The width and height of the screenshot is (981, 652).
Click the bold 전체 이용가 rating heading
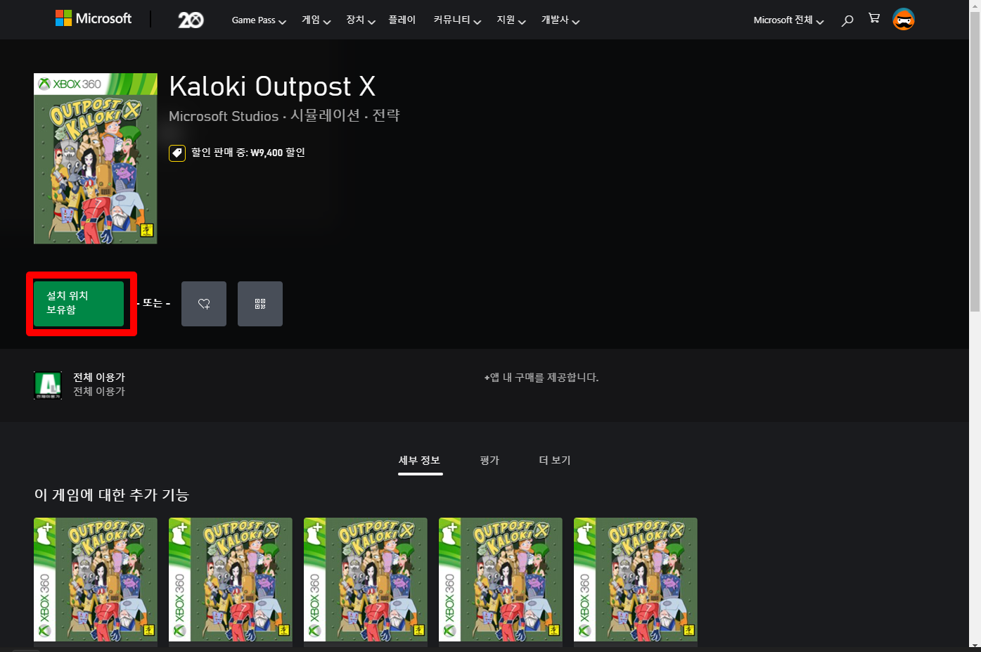pyautogui.click(x=99, y=378)
